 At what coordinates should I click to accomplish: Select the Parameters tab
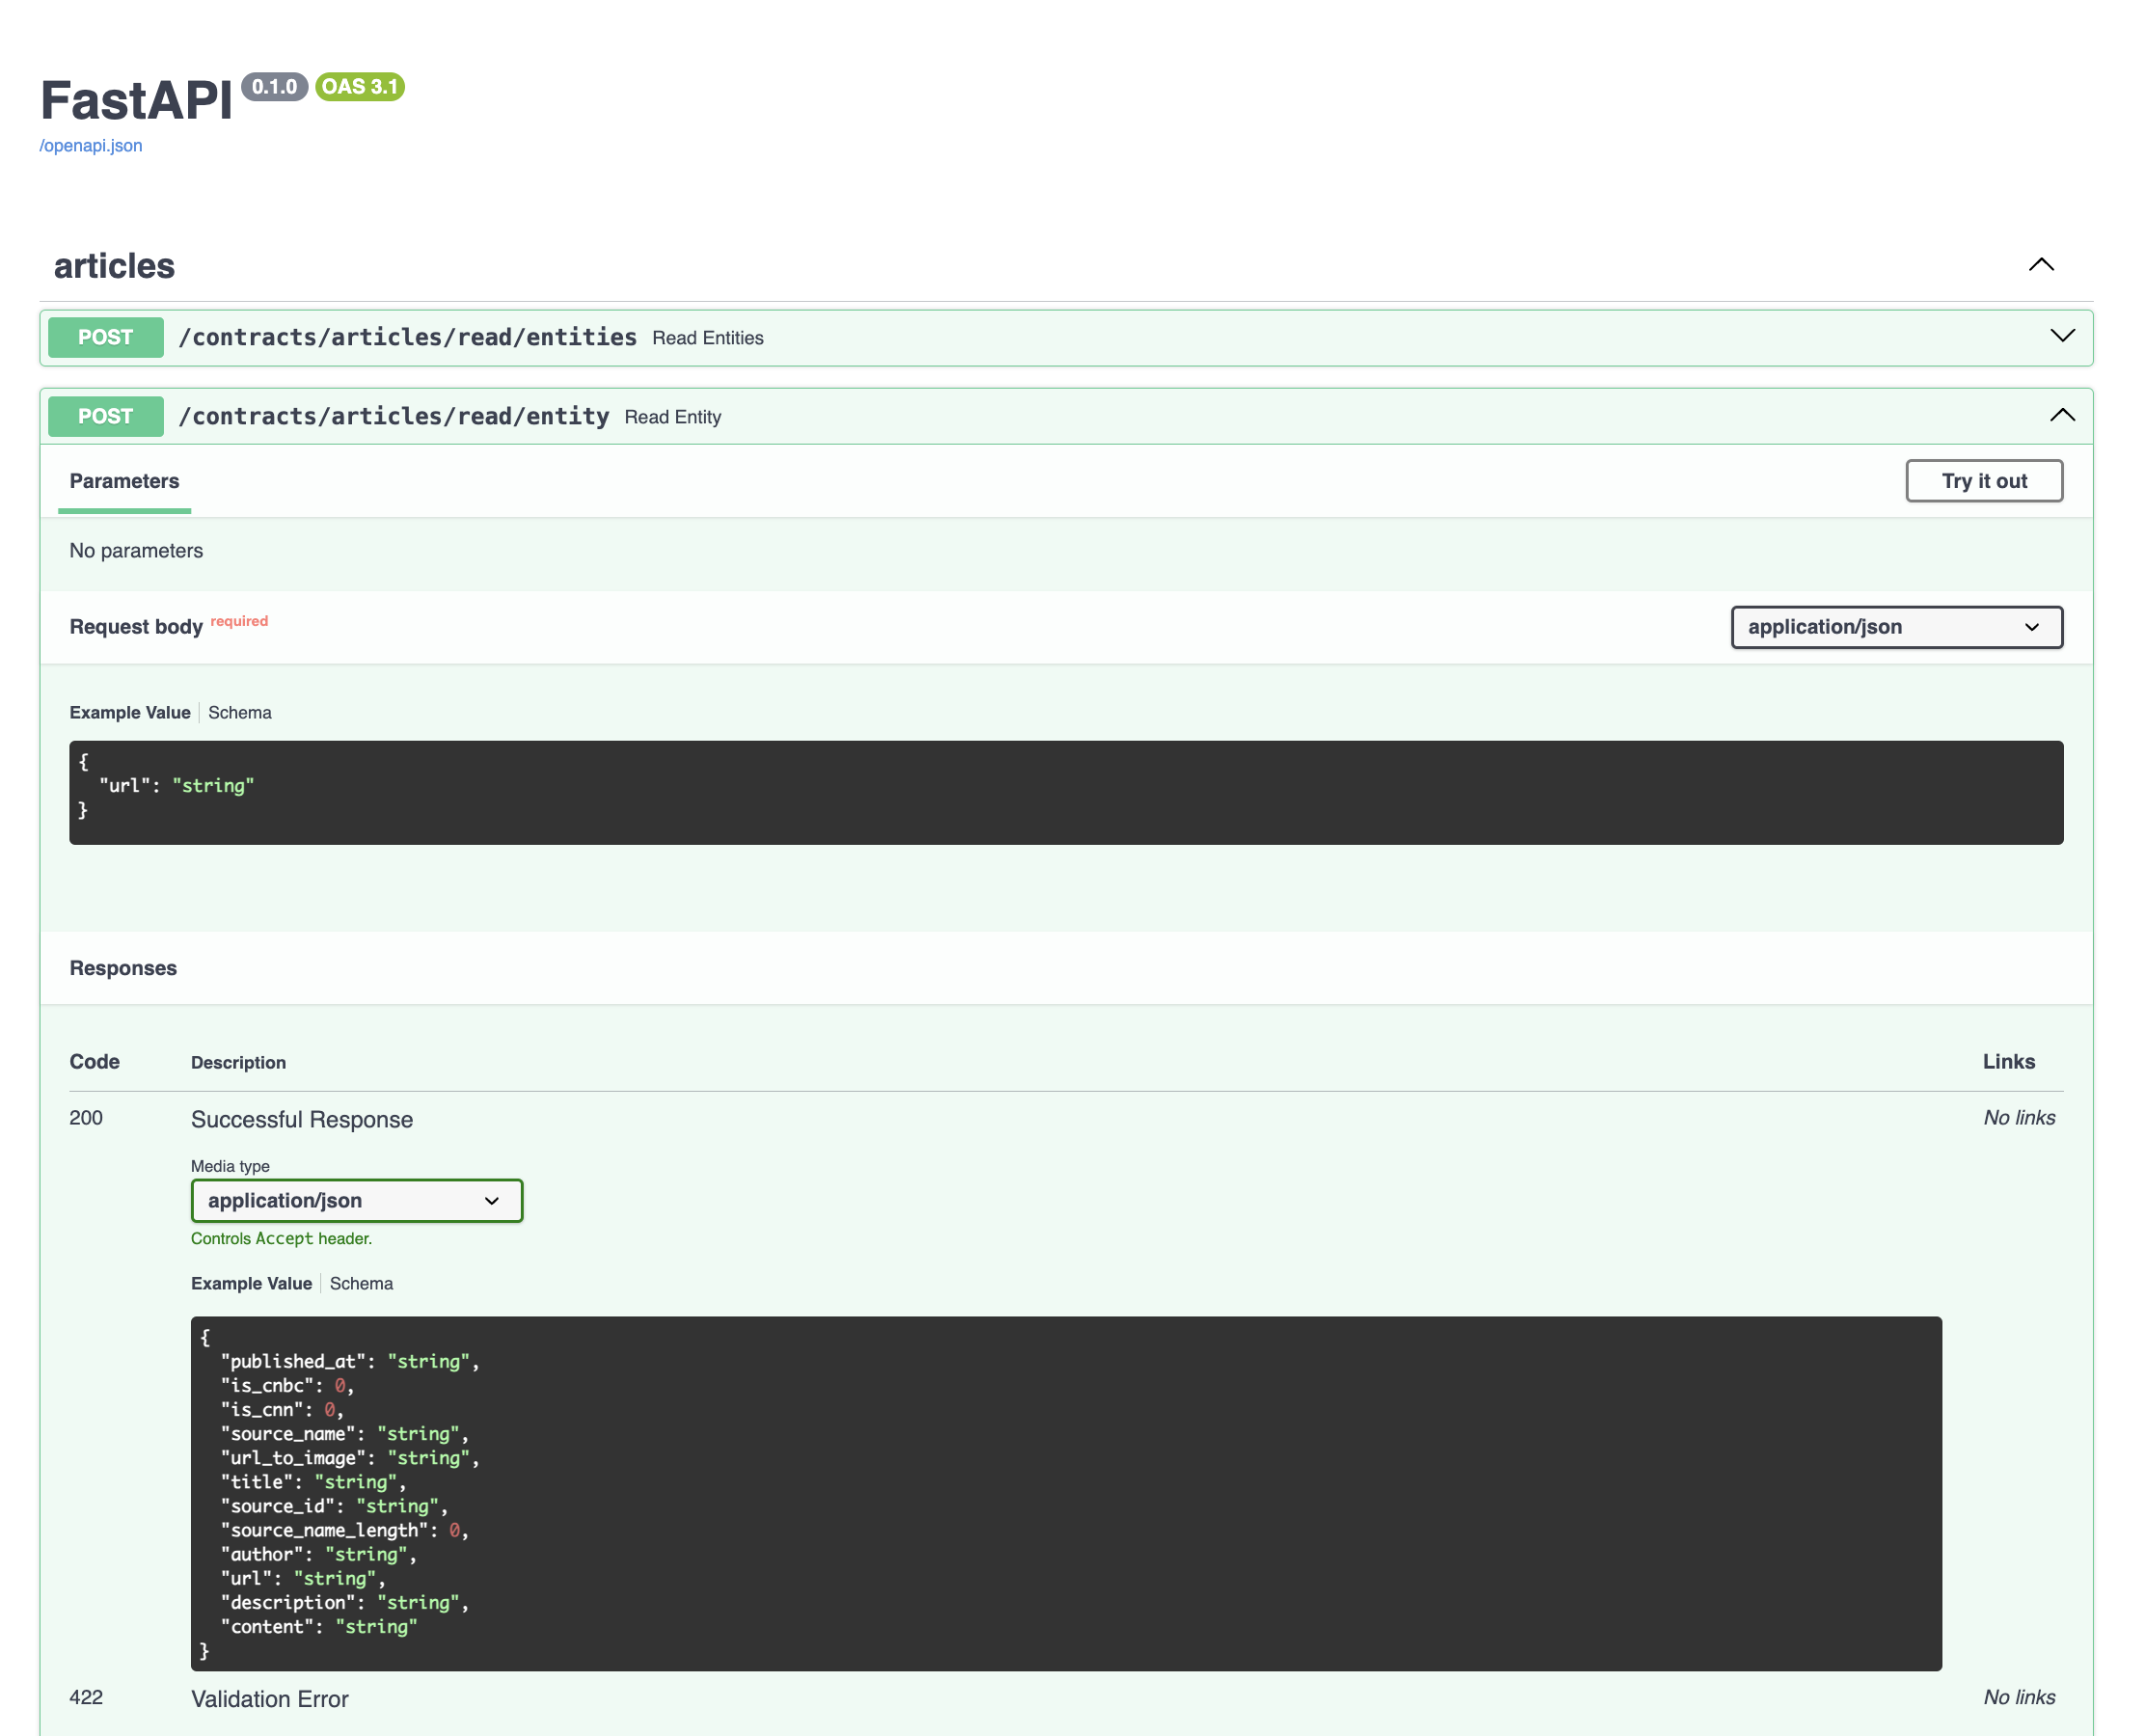click(124, 481)
